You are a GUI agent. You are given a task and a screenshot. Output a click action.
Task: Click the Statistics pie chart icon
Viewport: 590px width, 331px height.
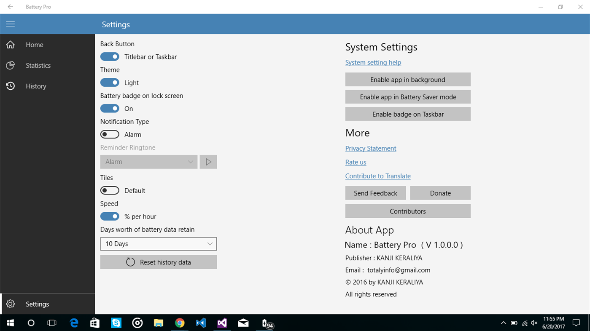[10, 65]
